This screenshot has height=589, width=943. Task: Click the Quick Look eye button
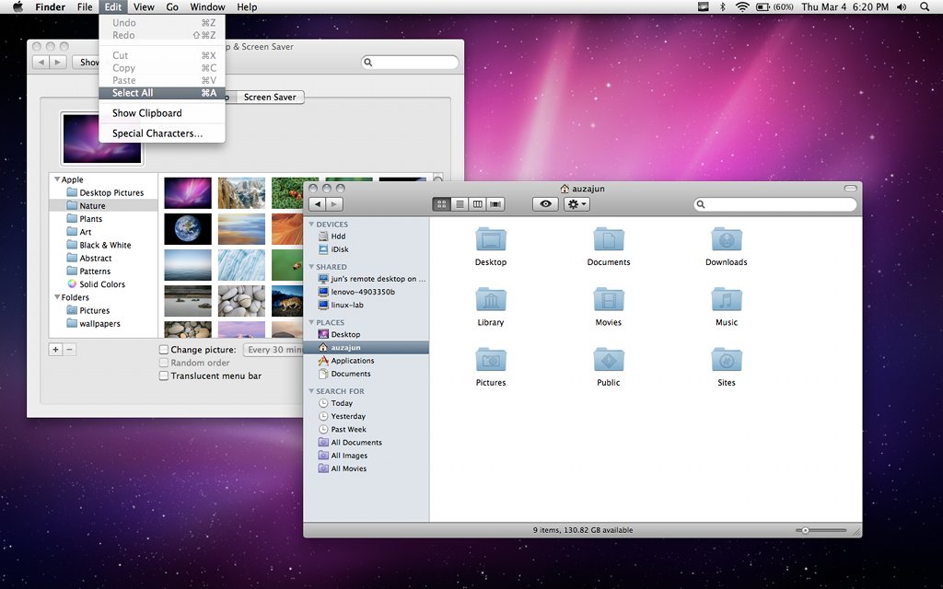(x=545, y=204)
